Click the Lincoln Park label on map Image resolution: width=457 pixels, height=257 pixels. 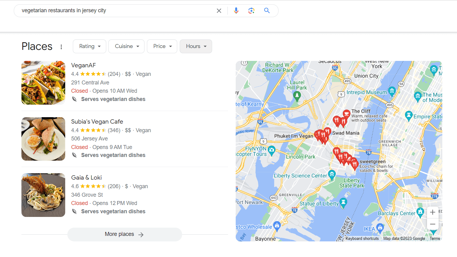coord(301,157)
